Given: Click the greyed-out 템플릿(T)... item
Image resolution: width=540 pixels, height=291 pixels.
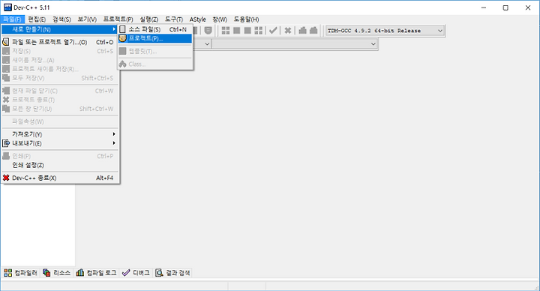Looking at the screenshot, I should pos(155,51).
